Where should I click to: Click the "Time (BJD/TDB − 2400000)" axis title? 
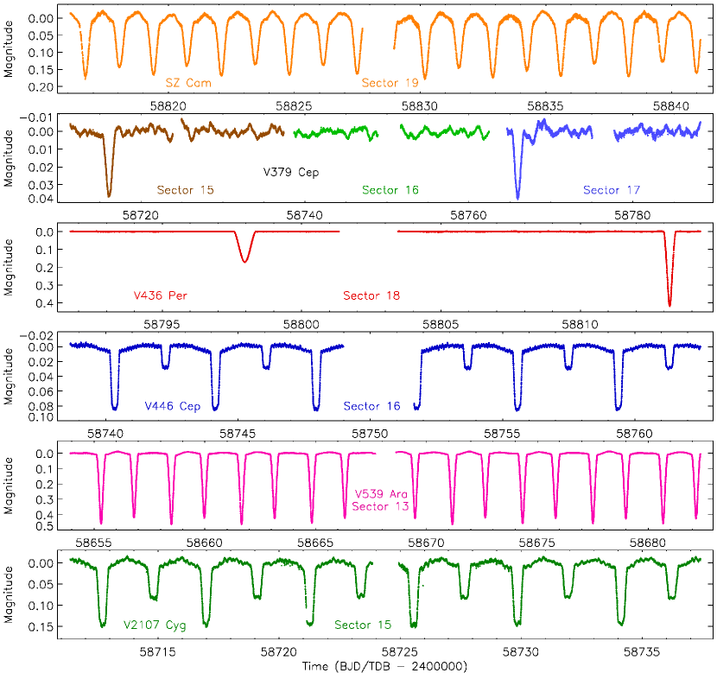click(x=384, y=666)
